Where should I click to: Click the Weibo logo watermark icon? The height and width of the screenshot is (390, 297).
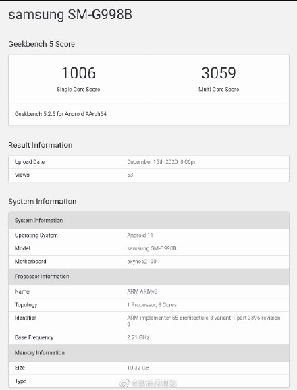125,383
